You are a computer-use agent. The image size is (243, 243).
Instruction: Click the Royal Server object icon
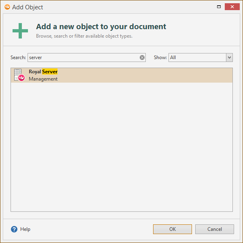(19, 75)
